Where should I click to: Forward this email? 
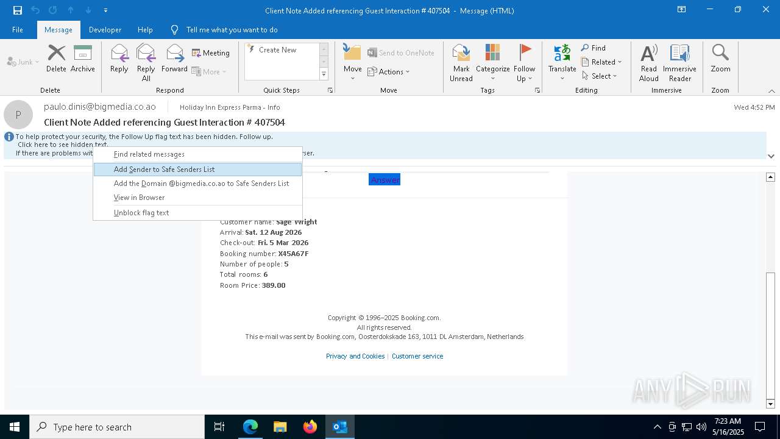point(175,59)
